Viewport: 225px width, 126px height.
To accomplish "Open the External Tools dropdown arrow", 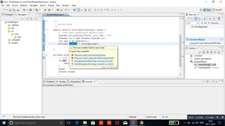I will [40, 10].
